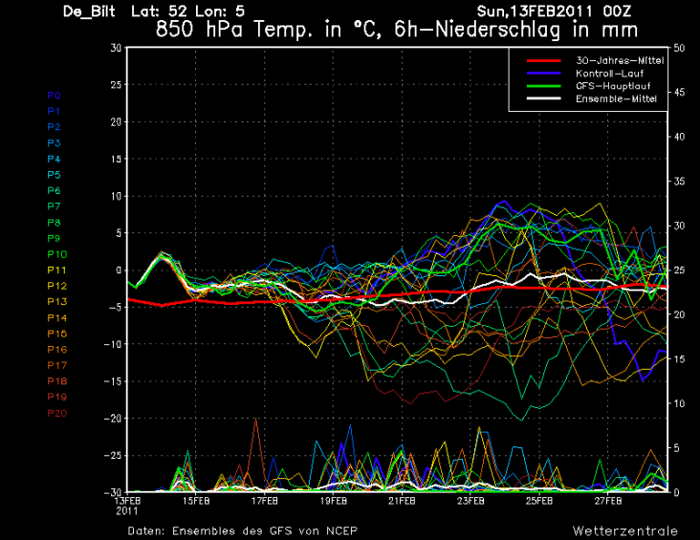Click the 15FEB x-axis date label

click(196, 501)
